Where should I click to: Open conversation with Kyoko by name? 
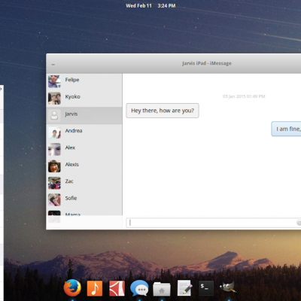73,96
